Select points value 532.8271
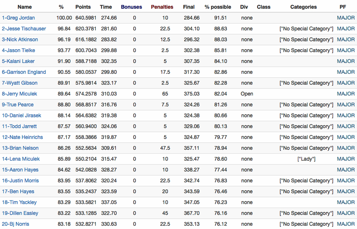Image resolution: width=357 pixels, height=229 pixels. pyautogui.click(x=86, y=224)
